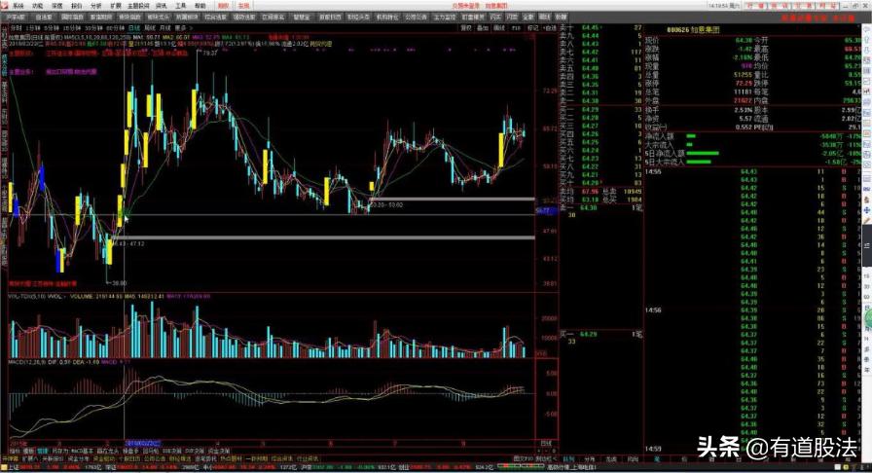The width and height of the screenshot is (872, 473).
Task: Select the 日线 daily period tab
Action: tap(134, 28)
